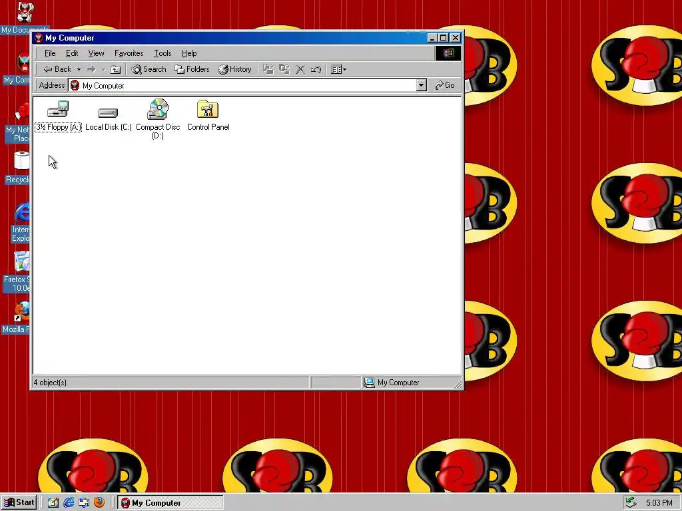Minimize the My Computer window
Viewport: 682px width, 511px height.
pyautogui.click(x=432, y=38)
